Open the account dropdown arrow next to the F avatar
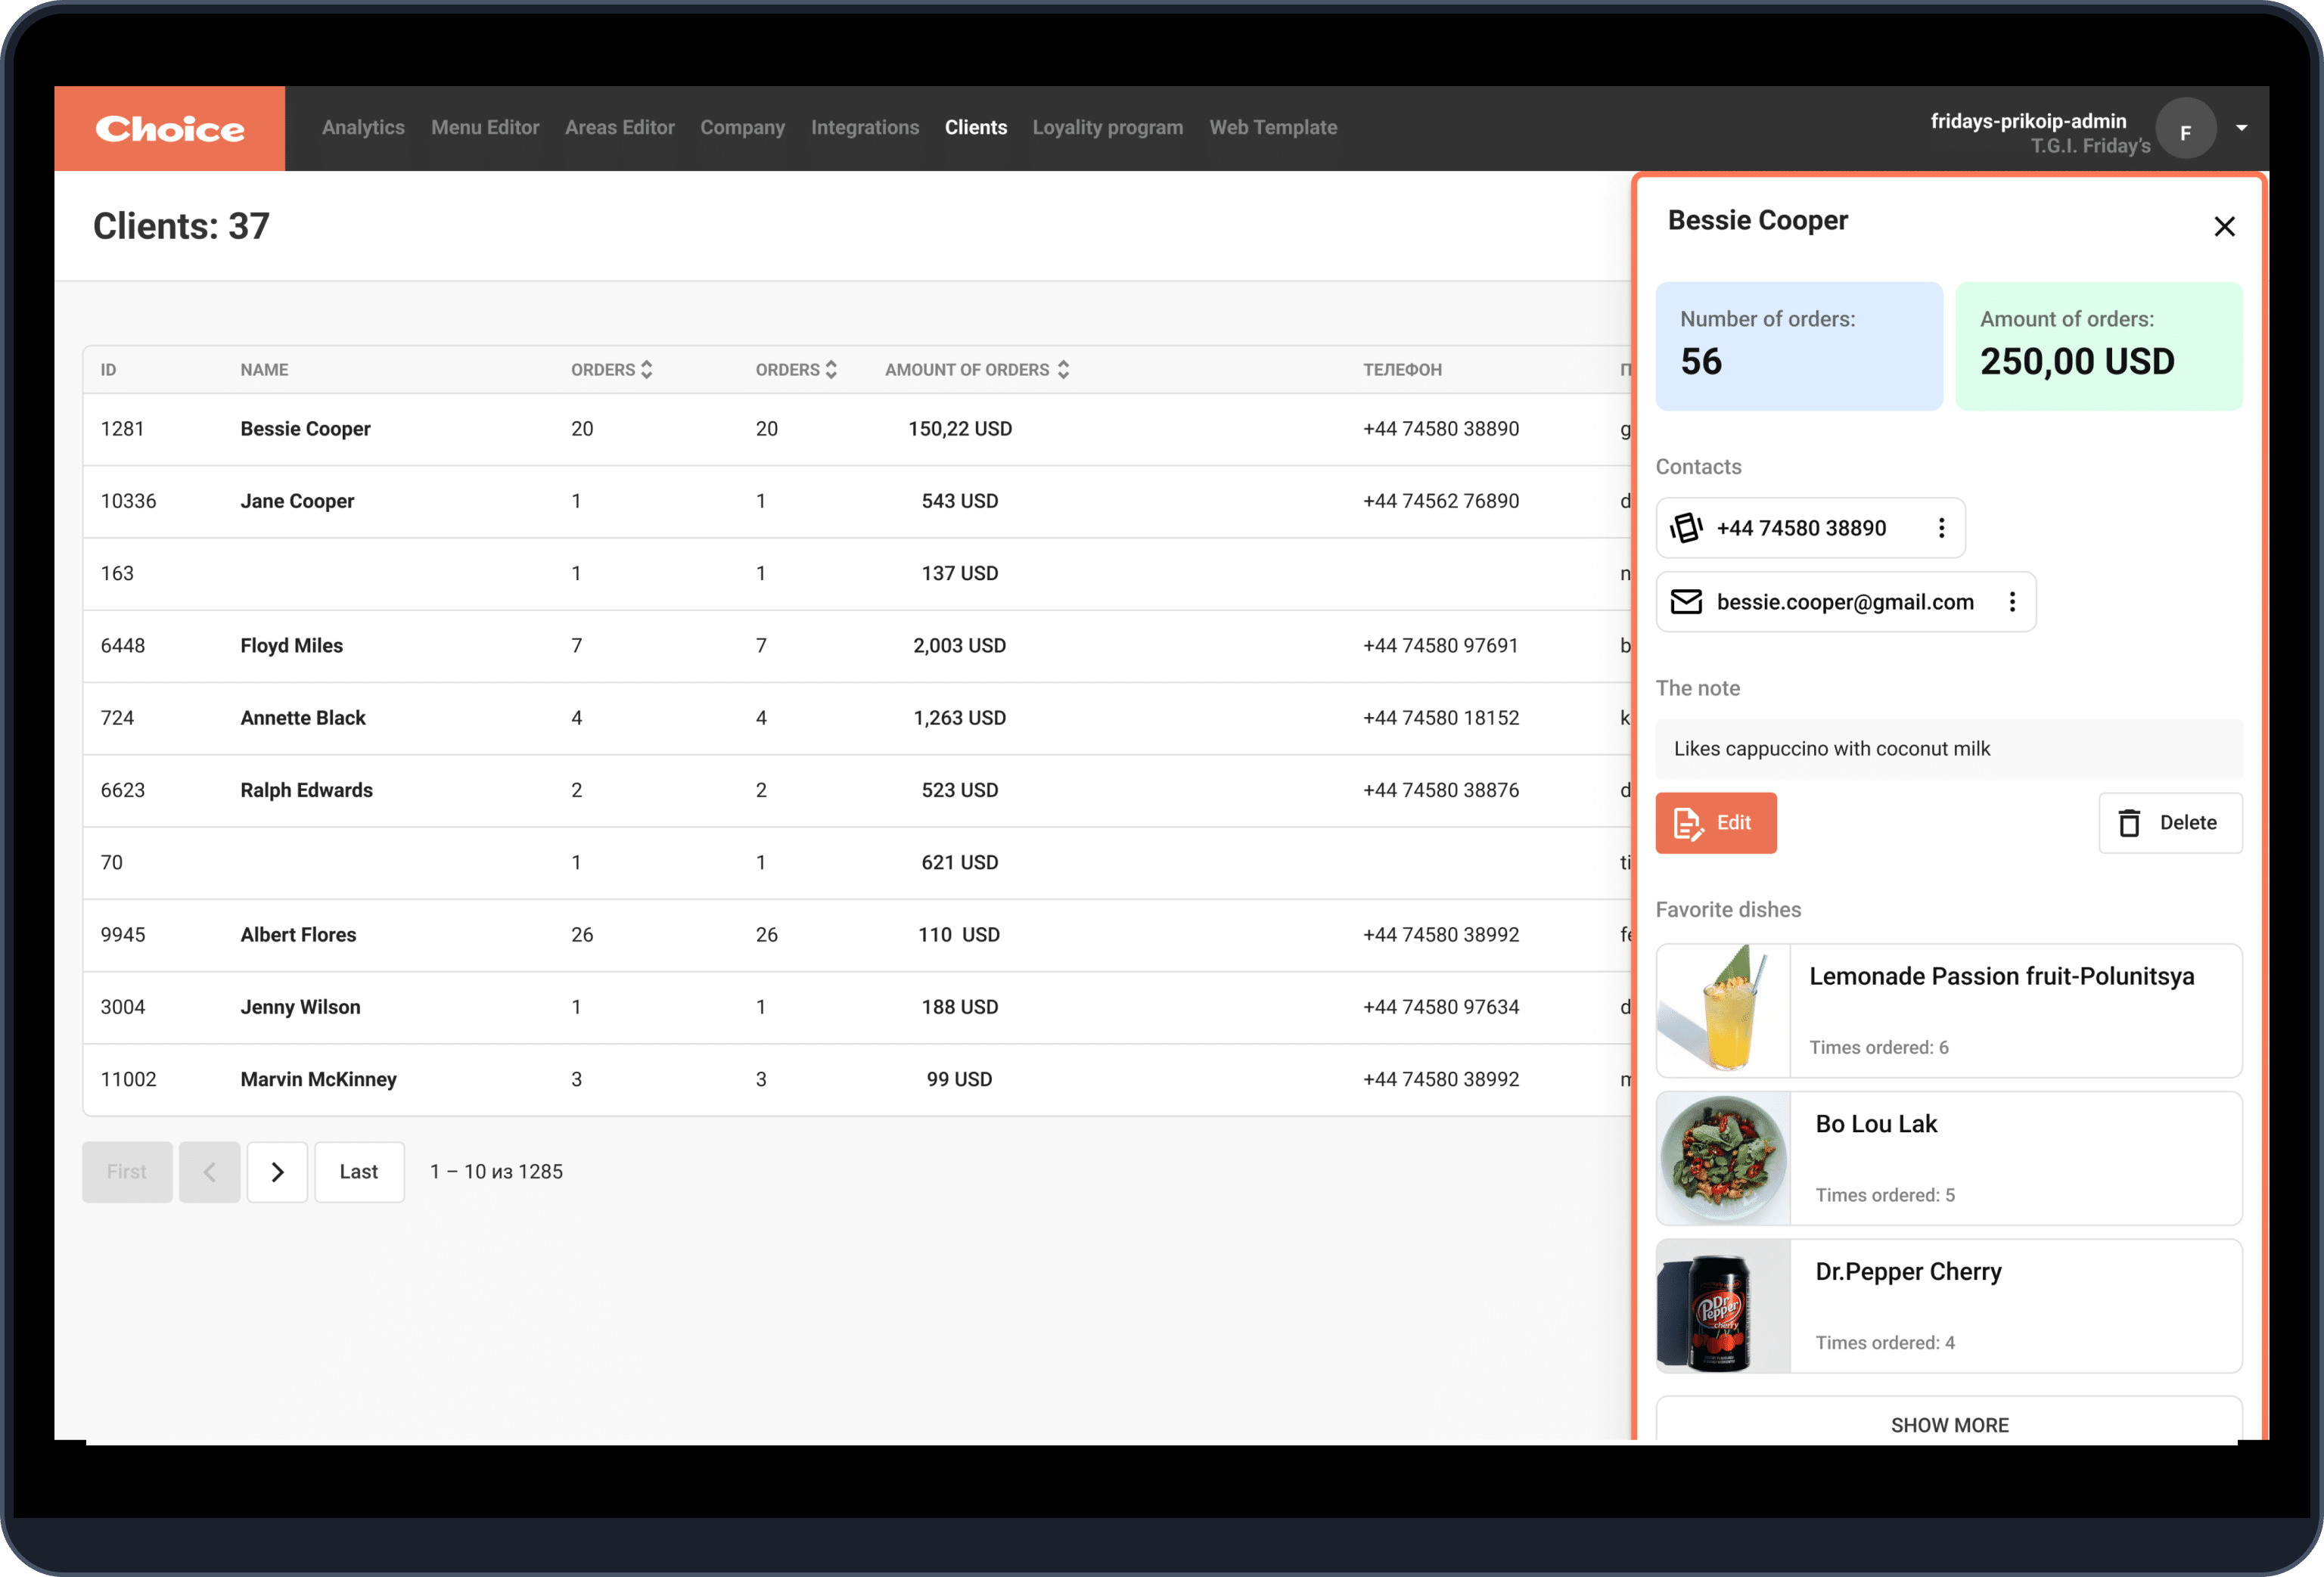The height and width of the screenshot is (1577, 2324). pos(2242,128)
